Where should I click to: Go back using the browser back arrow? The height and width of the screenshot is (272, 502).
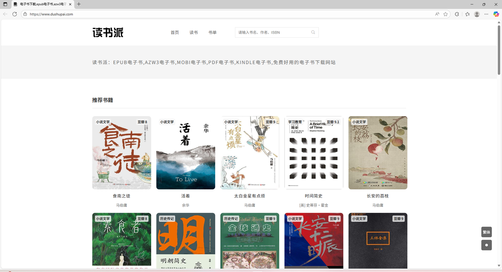click(x=5, y=14)
